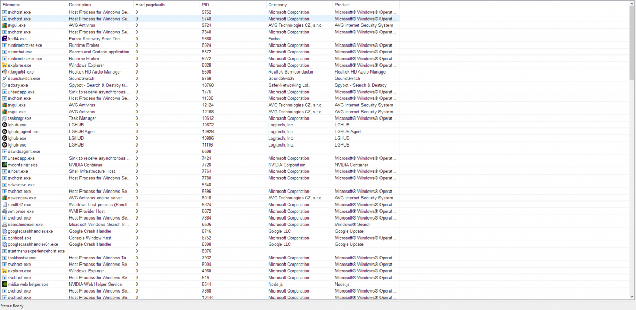Sort by the Company column header
The height and width of the screenshot is (310, 636).
299,4
